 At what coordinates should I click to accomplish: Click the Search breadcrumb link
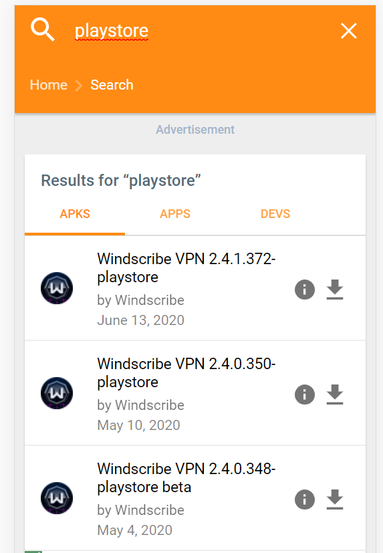[x=112, y=85]
